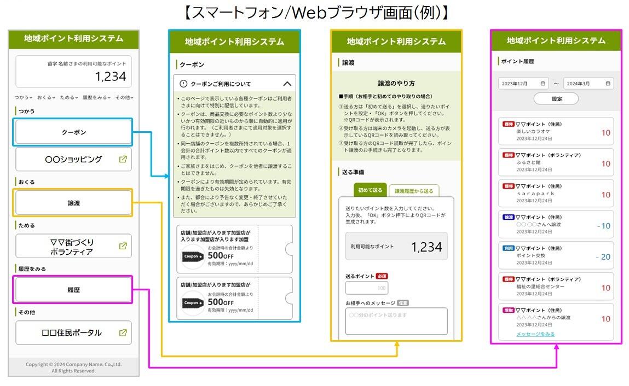The image size is (629, 386).
Task: Open the 履歴をみる navigation dropdown
Action: [x=96, y=97]
